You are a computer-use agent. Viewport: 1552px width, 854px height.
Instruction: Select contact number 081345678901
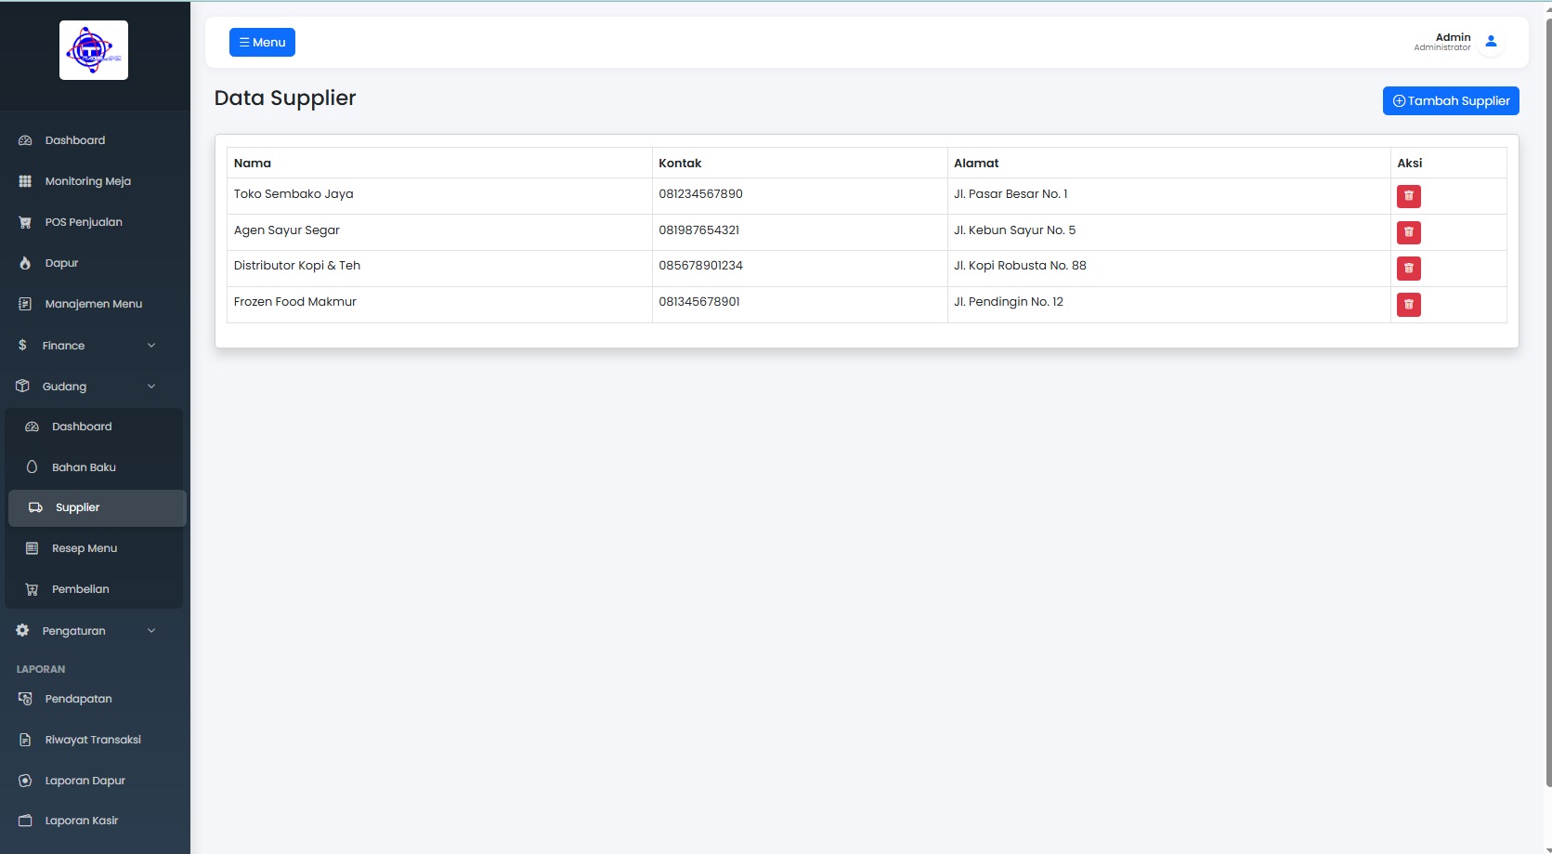pyautogui.click(x=699, y=301)
